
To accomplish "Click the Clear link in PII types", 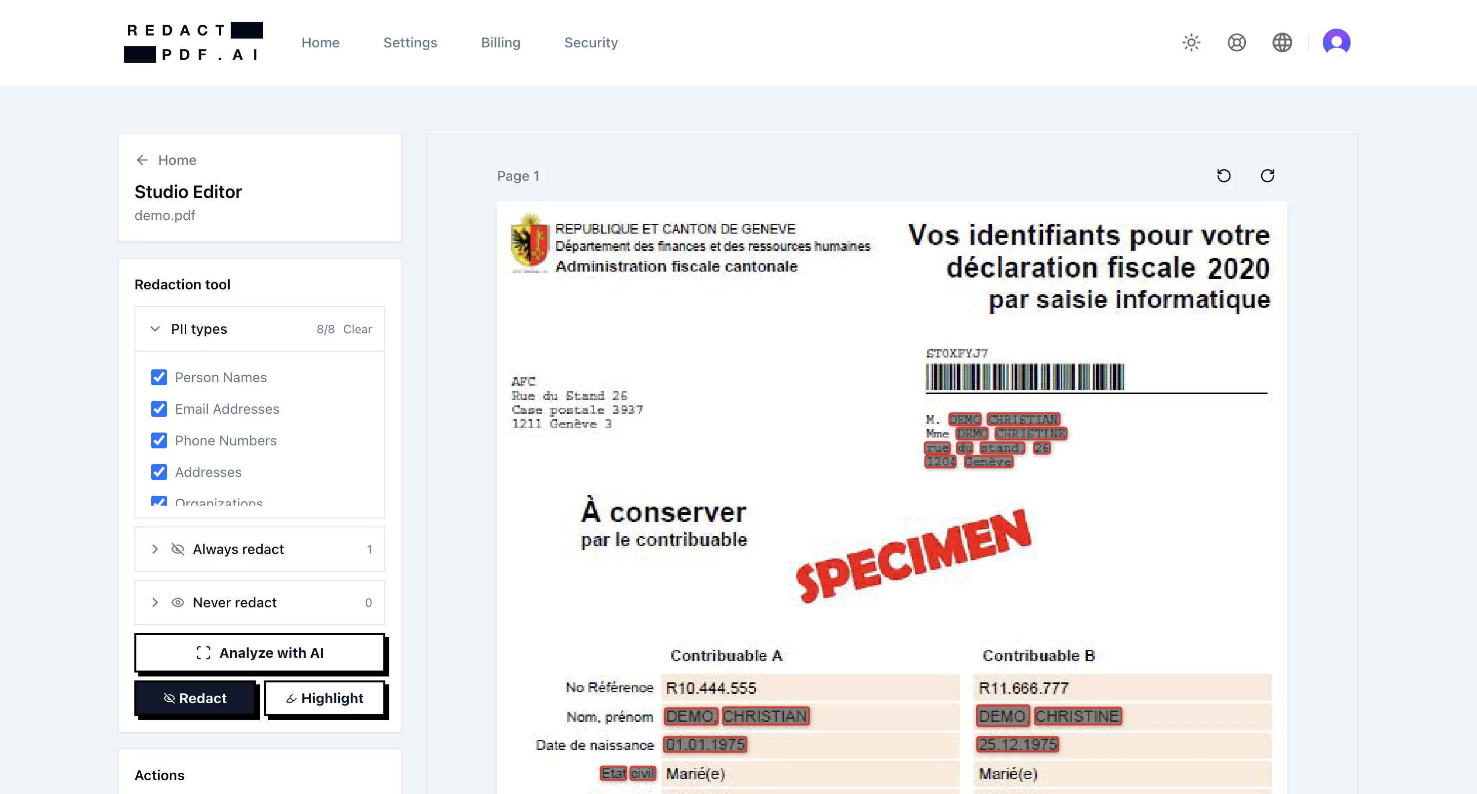I will click(357, 329).
